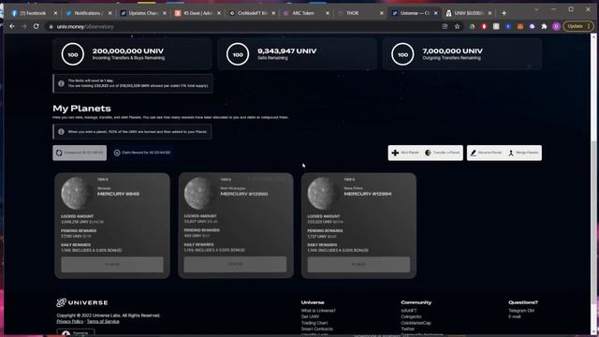Click the Transfer a Planet button

pyautogui.click(x=443, y=153)
